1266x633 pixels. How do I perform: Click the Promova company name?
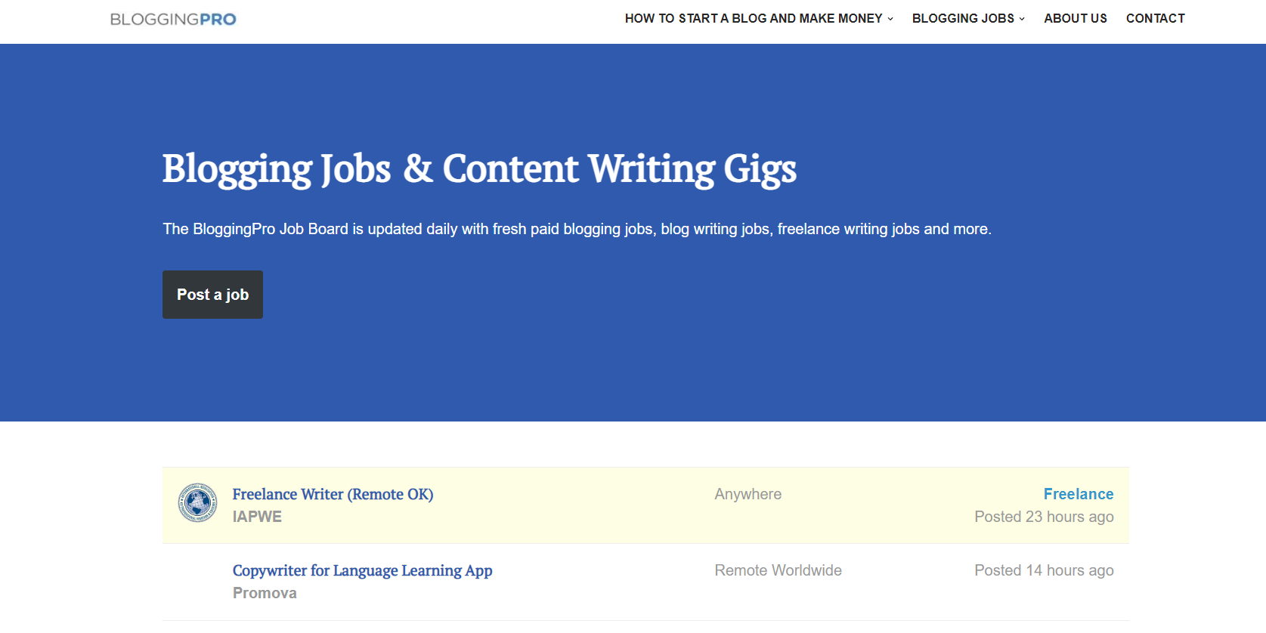265,593
